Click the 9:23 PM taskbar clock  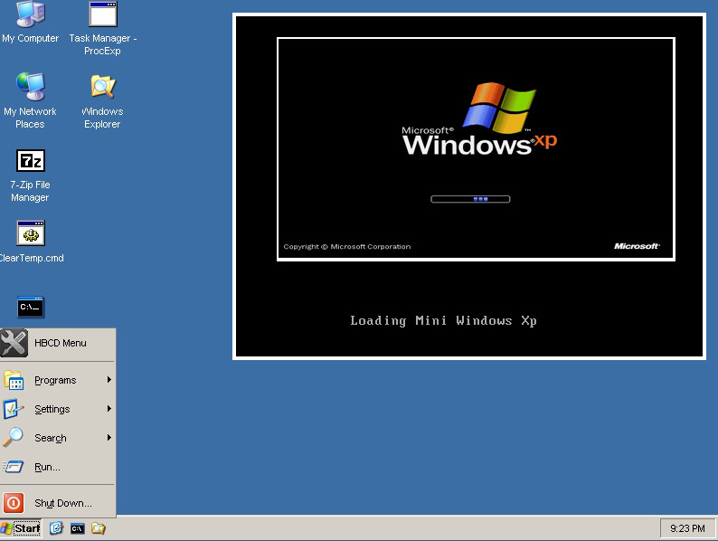[x=687, y=528]
